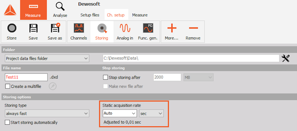297x131 pixels.
Task: Switch to Analyse mode
Action: point(60,10)
